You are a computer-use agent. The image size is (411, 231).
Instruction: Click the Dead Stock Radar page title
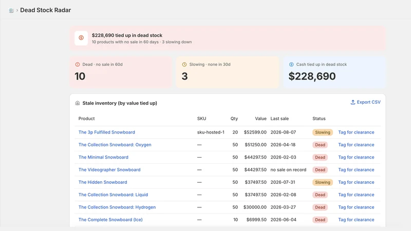coord(46,10)
